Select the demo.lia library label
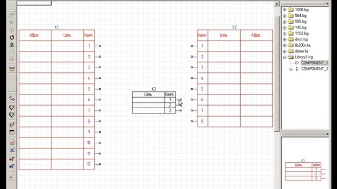Image resolution: width=337 pixels, height=189 pixels. click(302, 51)
